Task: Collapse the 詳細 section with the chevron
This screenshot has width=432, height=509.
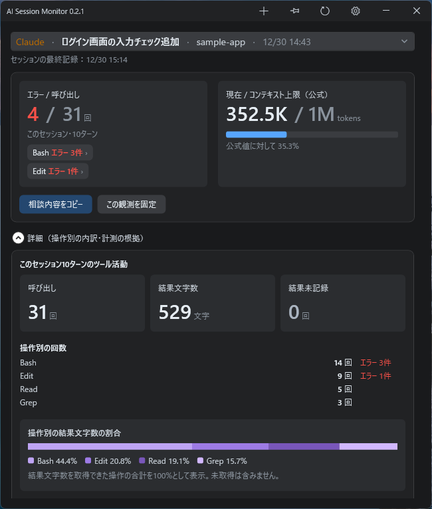Action: pyautogui.click(x=18, y=238)
